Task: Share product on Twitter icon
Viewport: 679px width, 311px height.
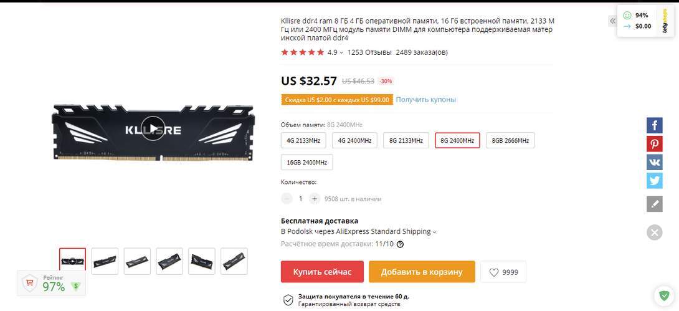Action: (x=654, y=181)
